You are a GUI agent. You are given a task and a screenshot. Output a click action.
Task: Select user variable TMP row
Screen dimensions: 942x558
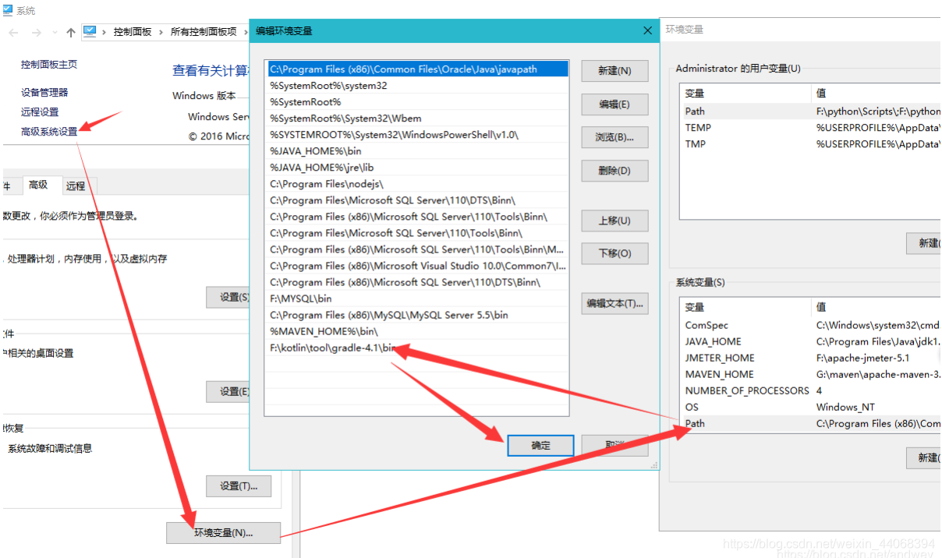pyautogui.click(x=810, y=144)
